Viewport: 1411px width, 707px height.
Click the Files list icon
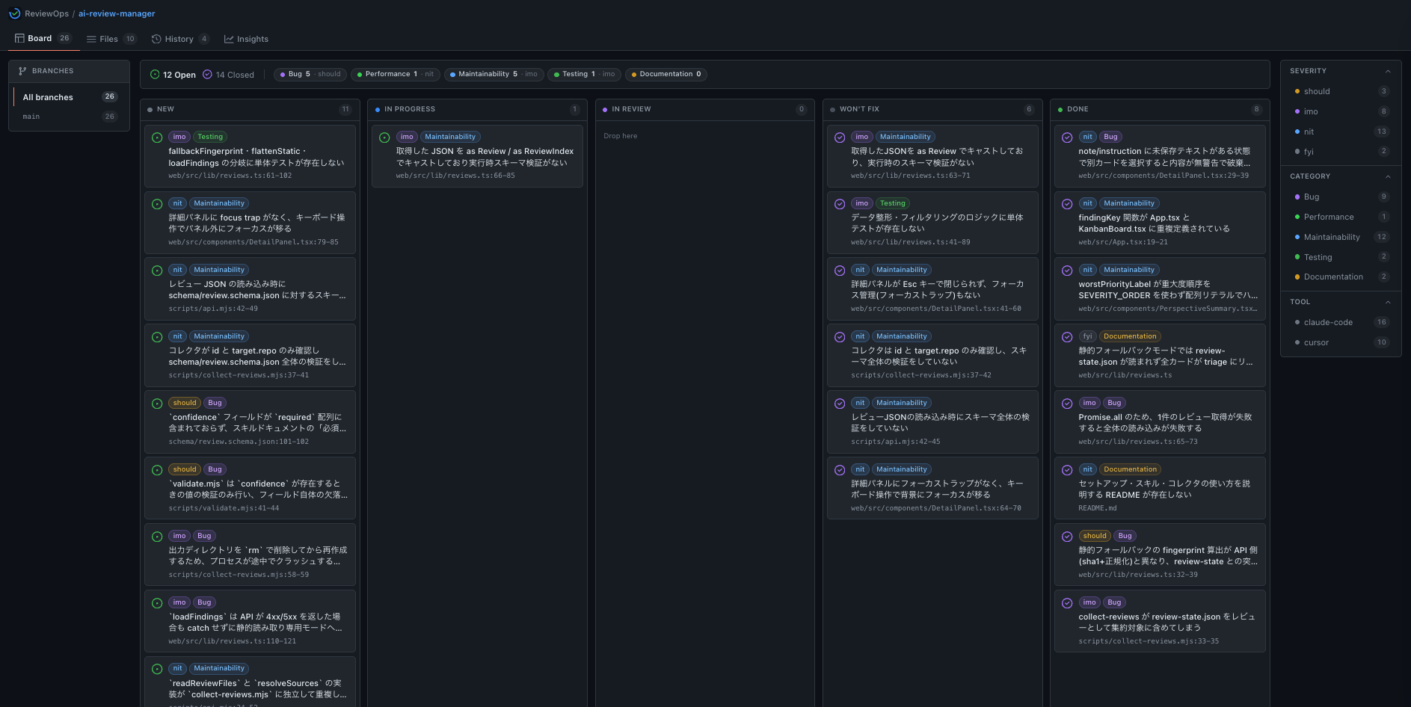[91, 39]
